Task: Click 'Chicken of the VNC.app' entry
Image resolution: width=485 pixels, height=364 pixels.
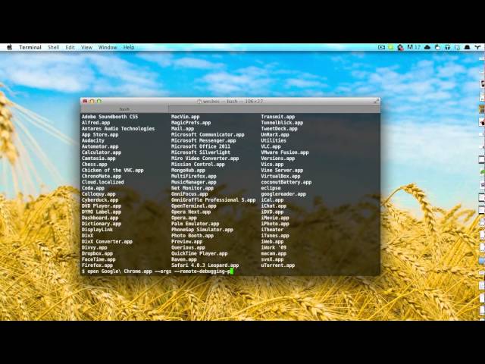Action: point(113,170)
